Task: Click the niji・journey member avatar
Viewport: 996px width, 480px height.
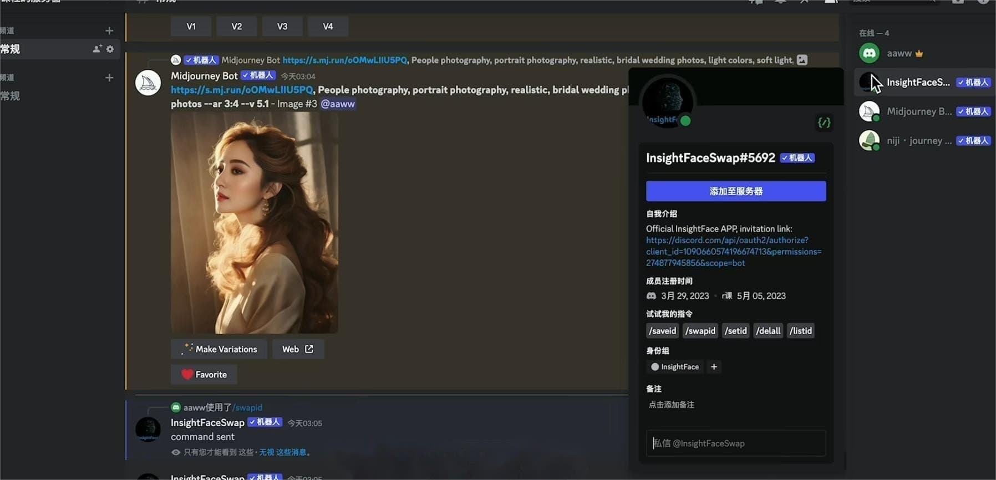Action: tap(869, 141)
